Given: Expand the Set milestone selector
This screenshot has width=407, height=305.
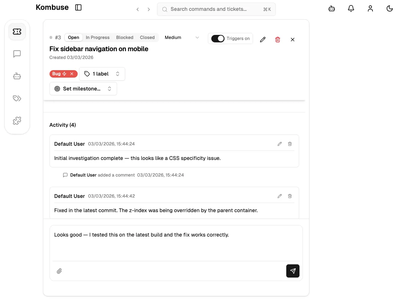Looking at the screenshot, I should click(83, 88).
